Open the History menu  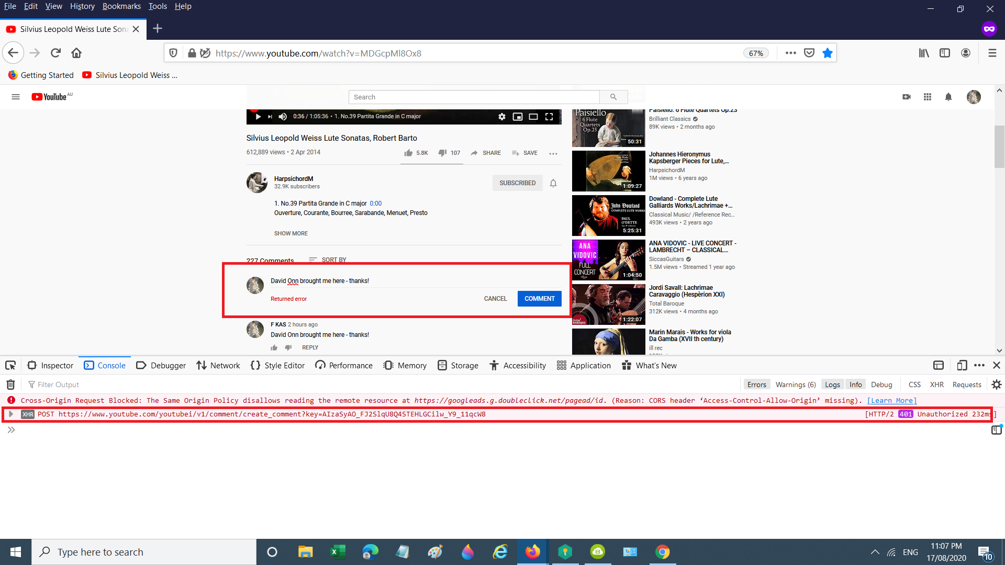(x=82, y=6)
